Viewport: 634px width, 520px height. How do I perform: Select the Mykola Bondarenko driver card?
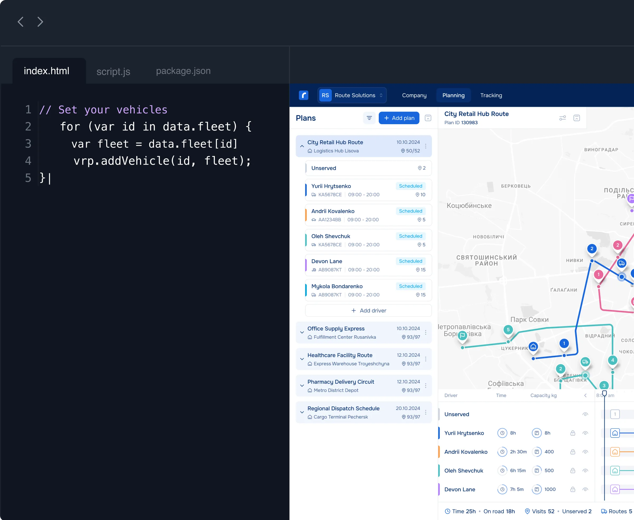[368, 290]
